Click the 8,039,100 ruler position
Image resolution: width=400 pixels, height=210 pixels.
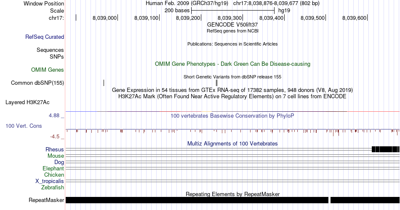146,18
